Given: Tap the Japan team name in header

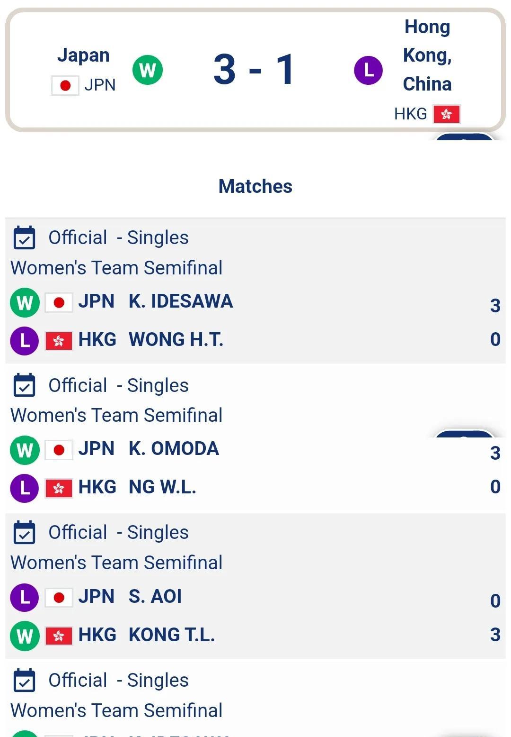Looking at the screenshot, I should click(x=83, y=55).
